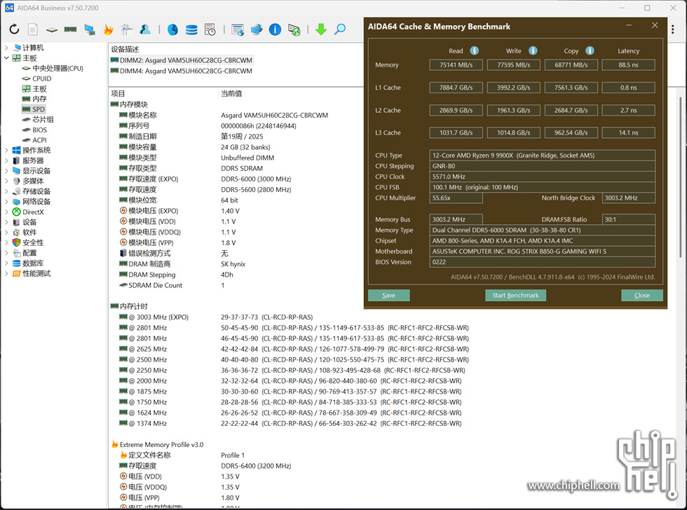Open the preferences checklist gear icon
Screen dimensions: 687x510
point(127,29)
